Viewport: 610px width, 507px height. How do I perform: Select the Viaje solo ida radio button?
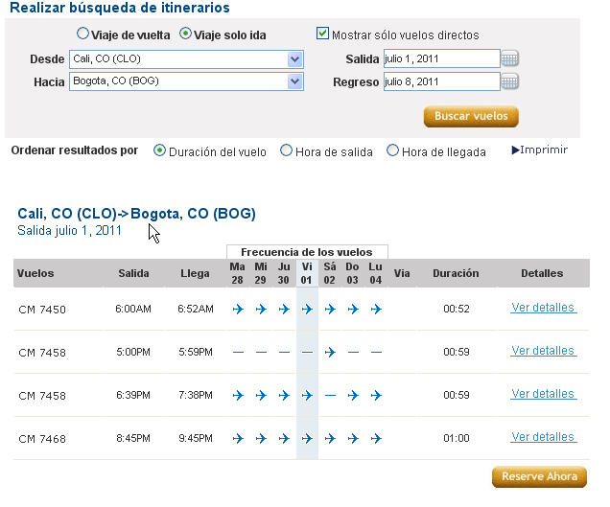tap(185, 34)
